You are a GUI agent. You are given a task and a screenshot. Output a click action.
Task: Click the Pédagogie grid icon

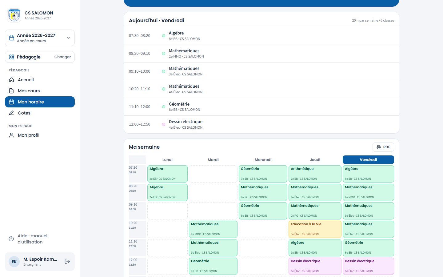(12, 57)
